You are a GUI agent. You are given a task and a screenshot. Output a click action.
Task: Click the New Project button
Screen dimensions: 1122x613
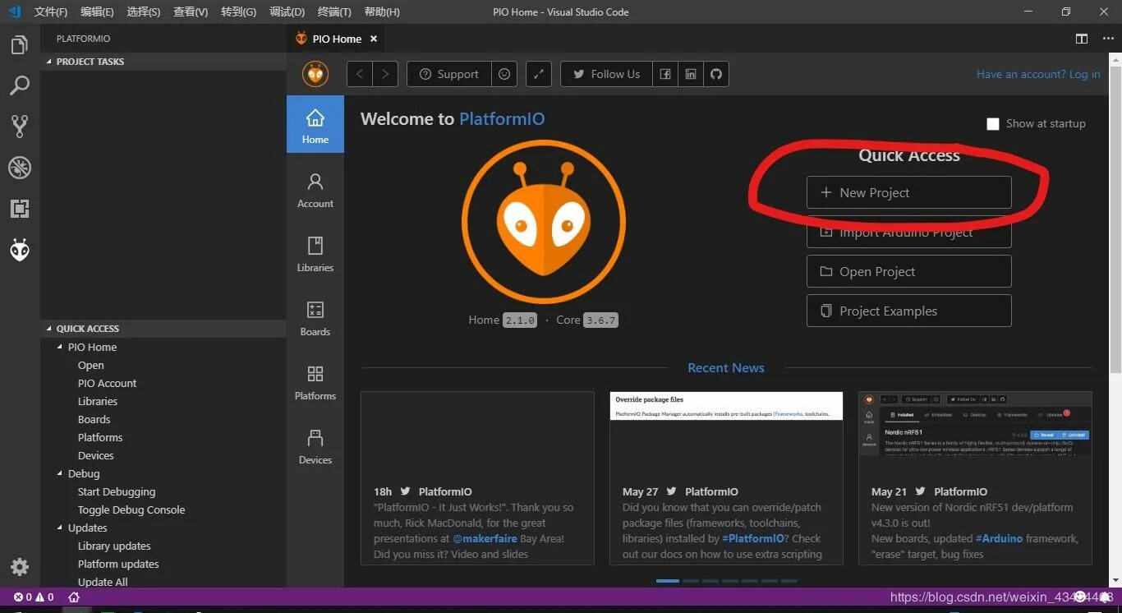909,192
